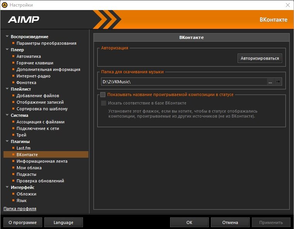The height and width of the screenshot is (229, 294).
Task: Open Сортировка по шаблону settings
Action: (x=42, y=109)
